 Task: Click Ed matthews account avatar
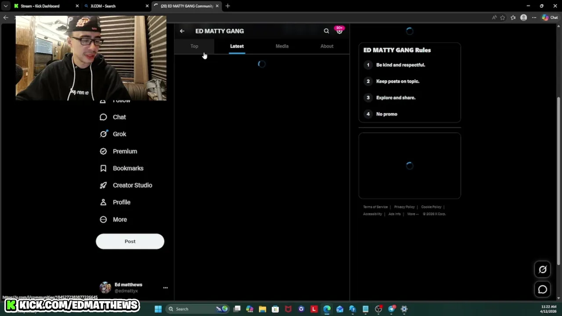105,287
